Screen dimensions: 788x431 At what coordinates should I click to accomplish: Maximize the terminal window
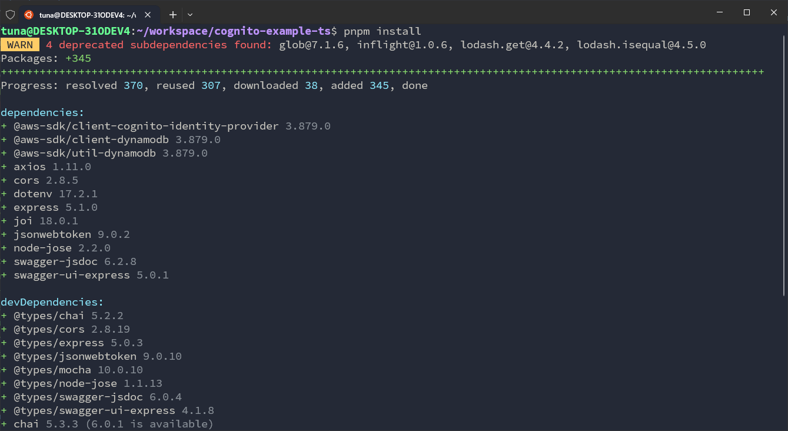click(747, 12)
